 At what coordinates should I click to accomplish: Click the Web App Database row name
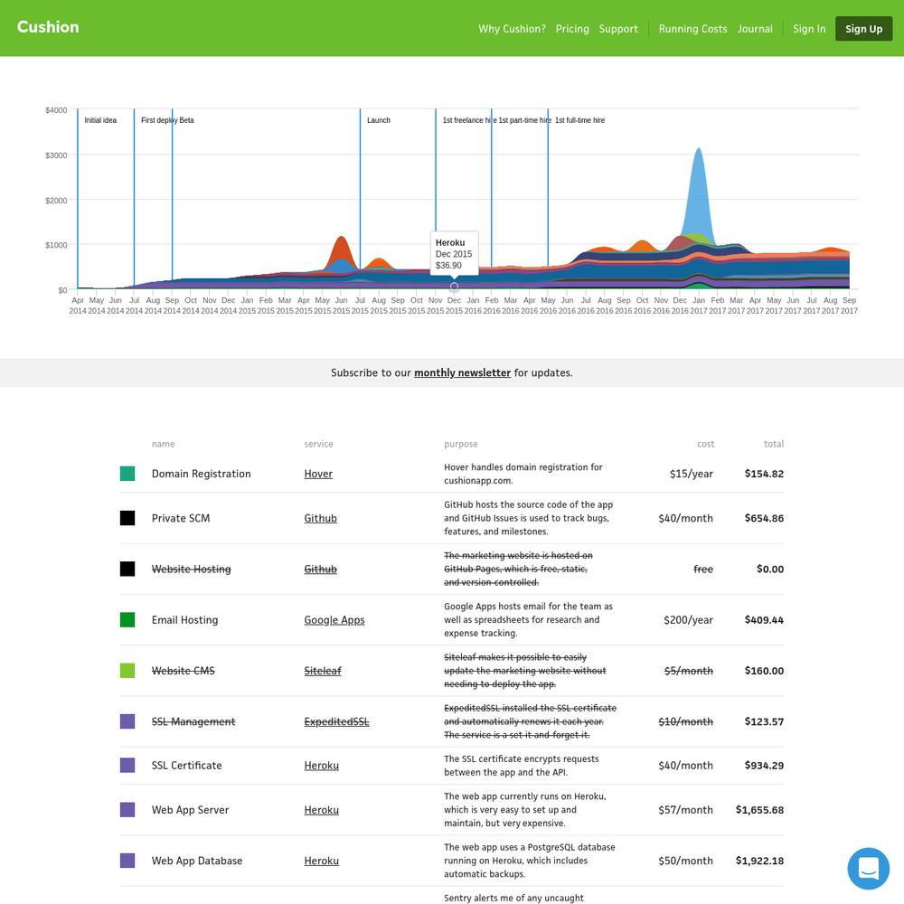[x=197, y=861]
